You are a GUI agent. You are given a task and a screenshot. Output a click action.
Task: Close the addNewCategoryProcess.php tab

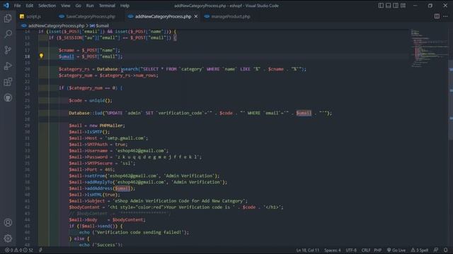pyautogui.click(x=196, y=16)
